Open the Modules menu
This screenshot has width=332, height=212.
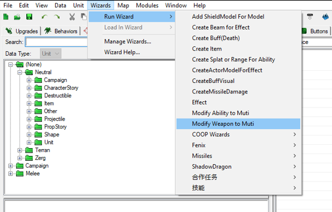(147, 6)
